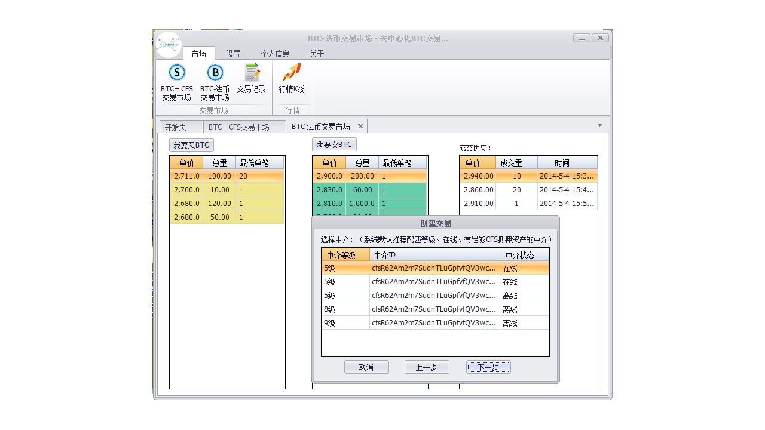Switch to the 设置 ribbon tab

233,54
